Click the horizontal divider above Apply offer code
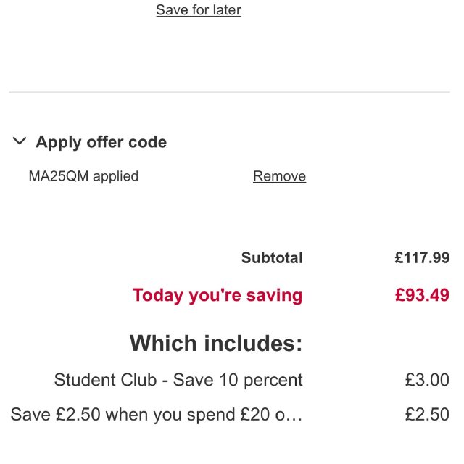This screenshot has height=464, width=464. click(229, 92)
